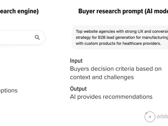
Task: Click the Orbit circular logo icon
Action: pyautogui.click(x=150, y=116)
